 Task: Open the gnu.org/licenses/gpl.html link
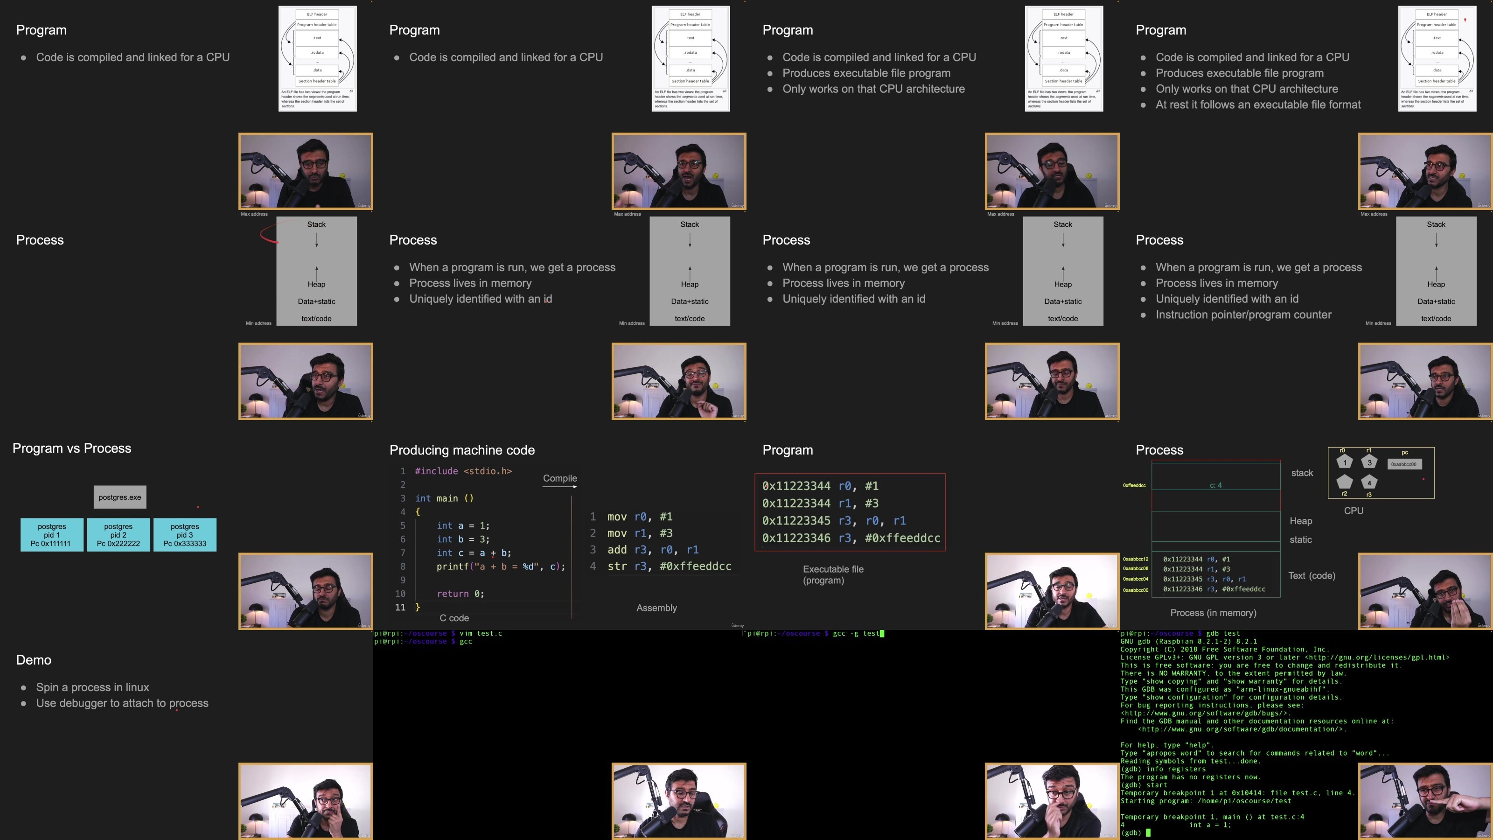(x=1377, y=658)
